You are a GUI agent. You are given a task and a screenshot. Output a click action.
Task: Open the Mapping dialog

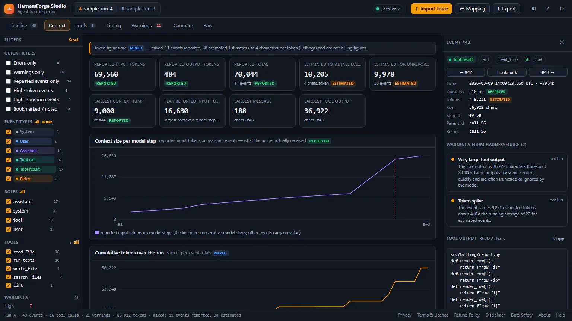[473, 9]
